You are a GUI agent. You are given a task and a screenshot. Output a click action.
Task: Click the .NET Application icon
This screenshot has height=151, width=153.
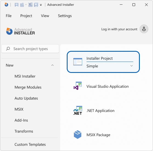[78, 111]
